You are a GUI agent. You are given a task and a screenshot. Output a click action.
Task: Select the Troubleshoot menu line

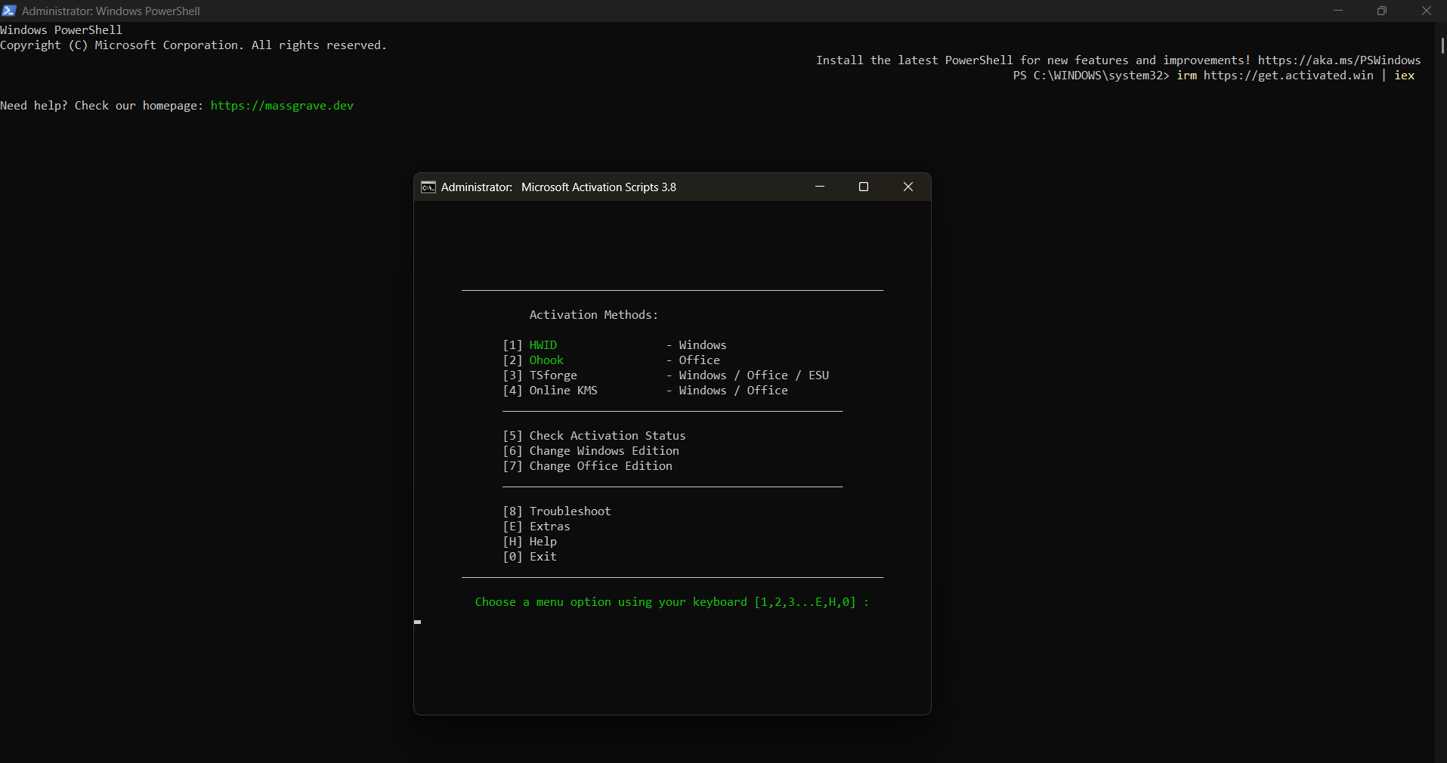point(570,511)
